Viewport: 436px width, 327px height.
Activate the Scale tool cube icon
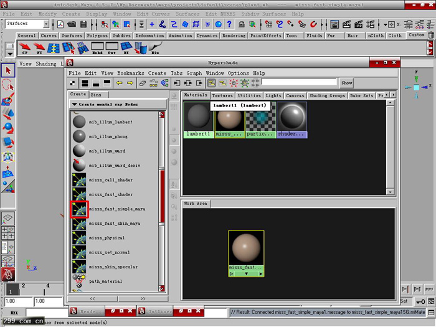(x=8, y=143)
